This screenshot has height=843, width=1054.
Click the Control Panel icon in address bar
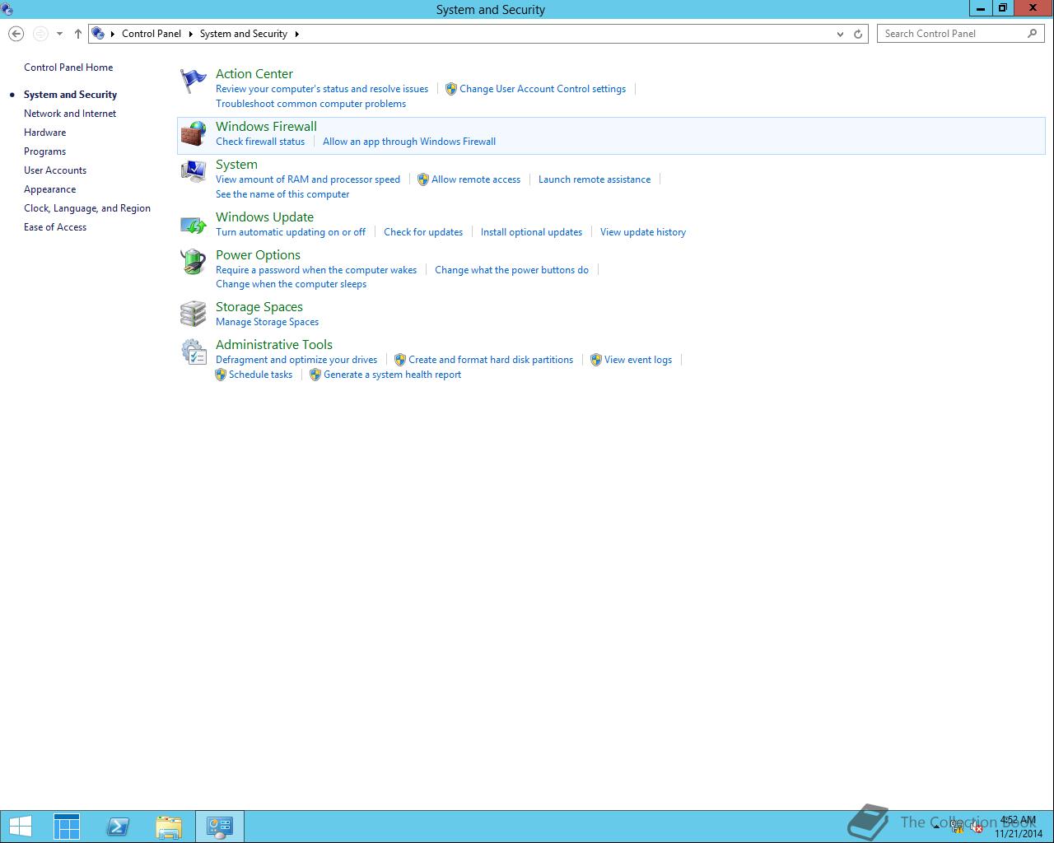[x=98, y=34]
